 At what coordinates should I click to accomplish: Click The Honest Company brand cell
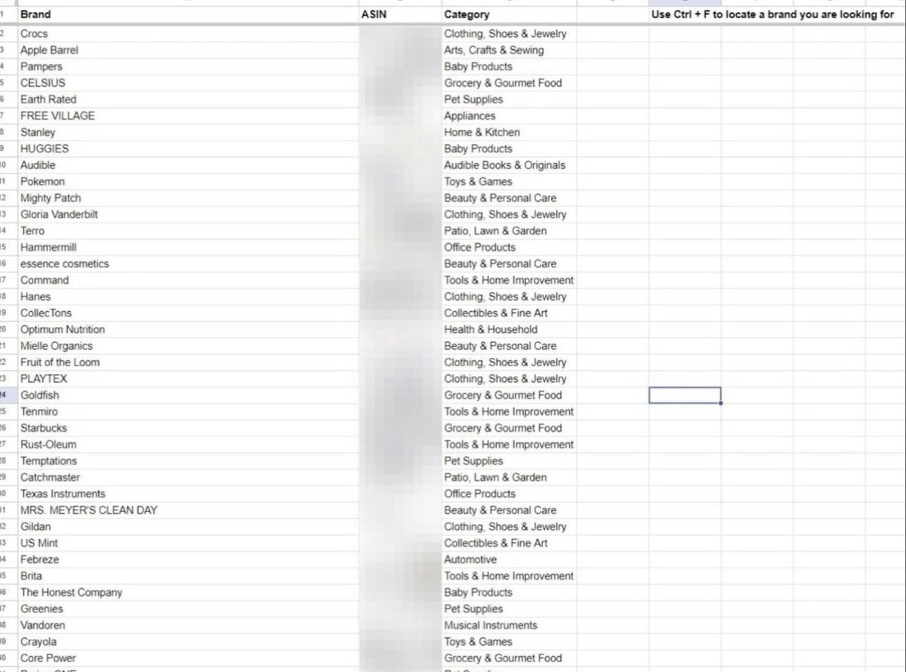[186, 593]
